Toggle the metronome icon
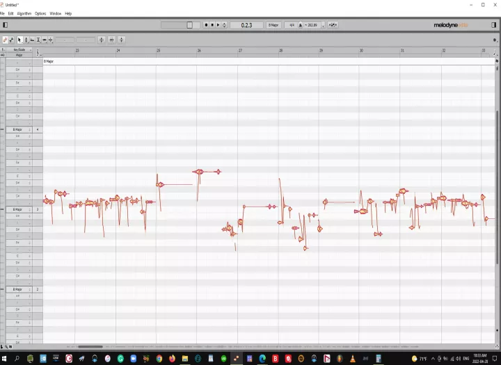Image resolution: width=501 pixels, height=365 pixels. pyautogui.click(x=301, y=25)
